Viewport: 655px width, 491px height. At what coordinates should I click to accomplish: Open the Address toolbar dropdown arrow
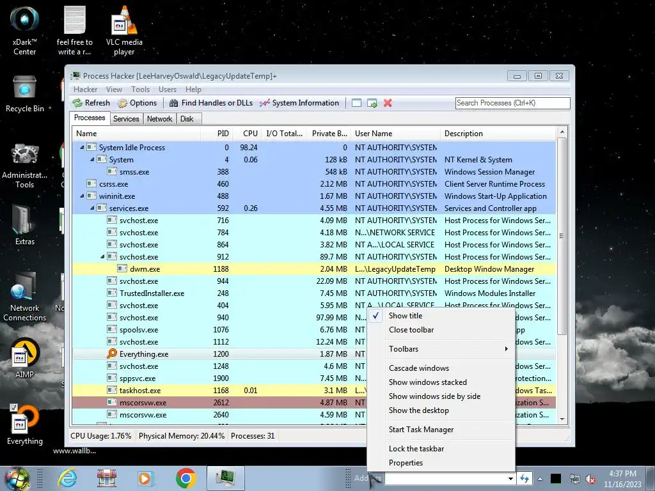(510, 479)
